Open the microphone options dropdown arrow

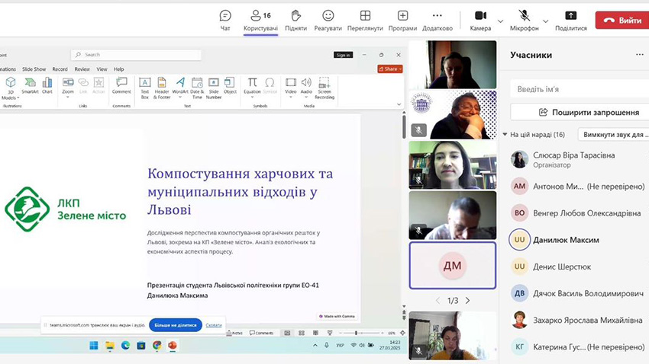pyautogui.click(x=545, y=21)
